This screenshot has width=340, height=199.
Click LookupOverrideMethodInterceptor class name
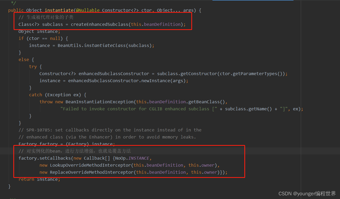click(90, 165)
